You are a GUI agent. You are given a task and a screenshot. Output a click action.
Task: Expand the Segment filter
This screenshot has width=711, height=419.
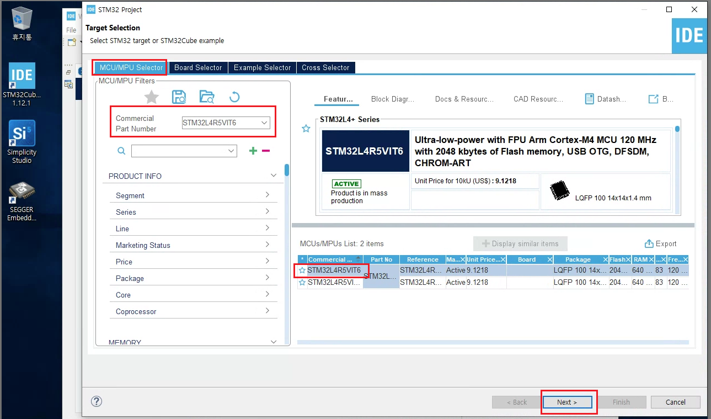[193, 195]
